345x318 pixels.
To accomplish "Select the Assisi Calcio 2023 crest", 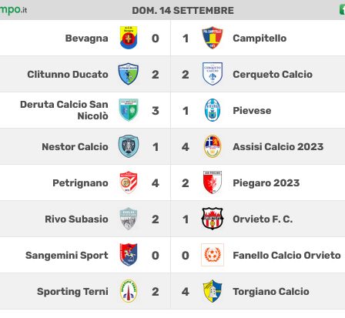I will tap(213, 146).
